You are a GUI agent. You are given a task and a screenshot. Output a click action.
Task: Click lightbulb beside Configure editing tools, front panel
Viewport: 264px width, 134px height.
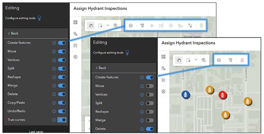[x=127, y=53]
